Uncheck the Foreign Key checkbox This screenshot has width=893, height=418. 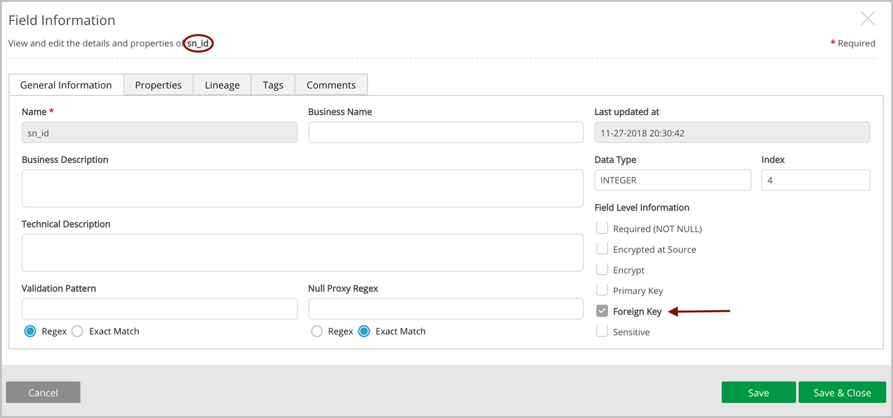(602, 311)
